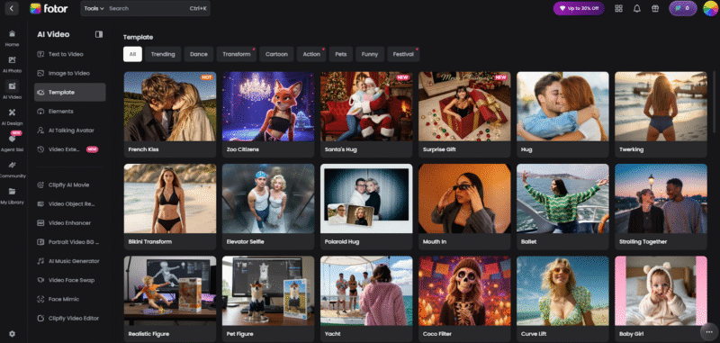Open the apps grid icon in the header

[x=618, y=9]
